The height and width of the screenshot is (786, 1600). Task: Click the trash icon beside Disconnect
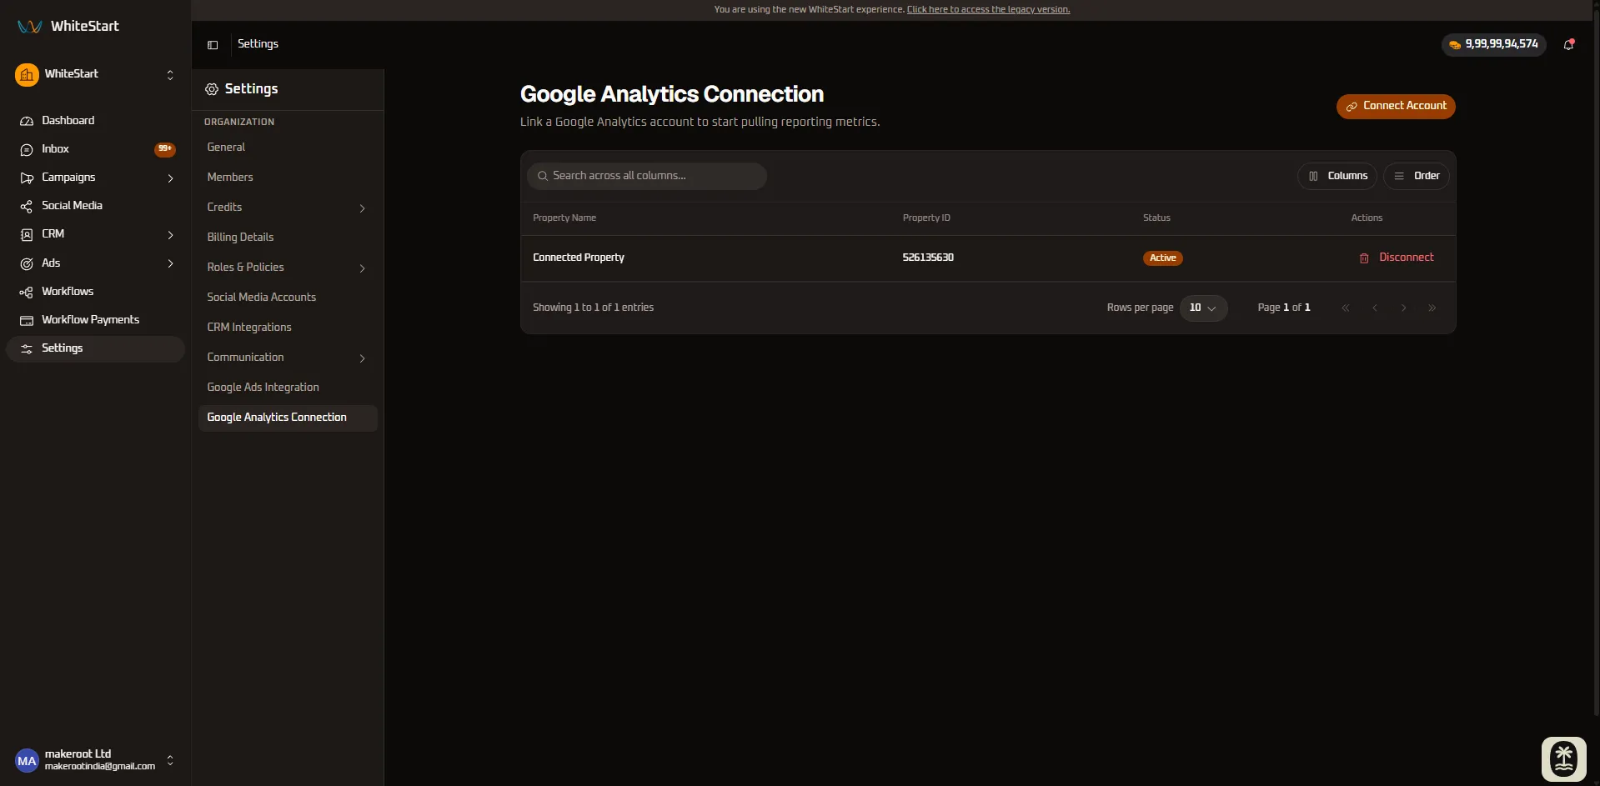click(x=1364, y=258)
